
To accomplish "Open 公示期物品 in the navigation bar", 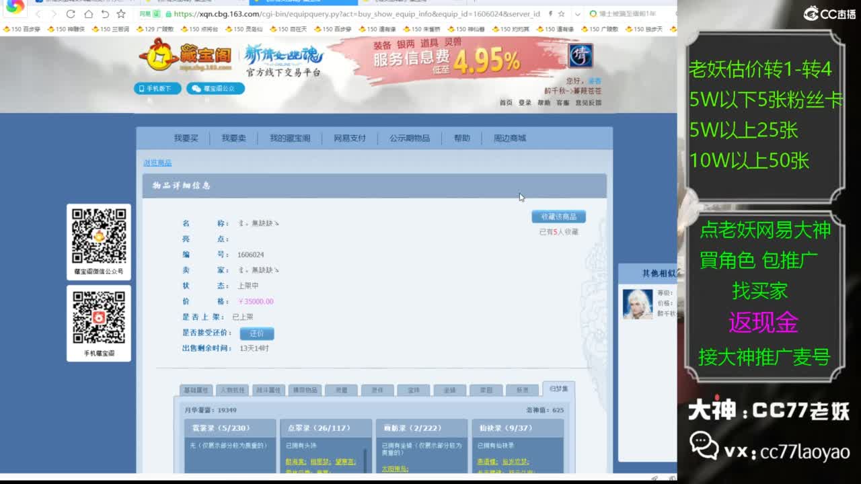I will [410, 138].
